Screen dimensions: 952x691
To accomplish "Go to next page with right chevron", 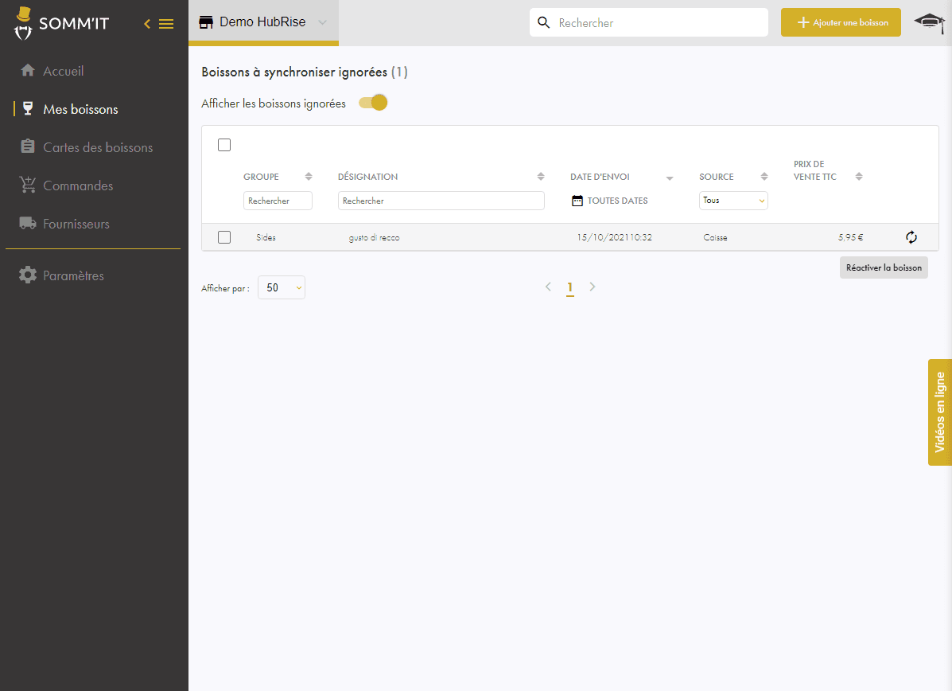I will tap(593, 287).
